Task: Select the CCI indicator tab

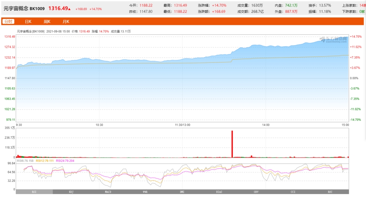Action: pyautogui.click(x=293, y=192)
